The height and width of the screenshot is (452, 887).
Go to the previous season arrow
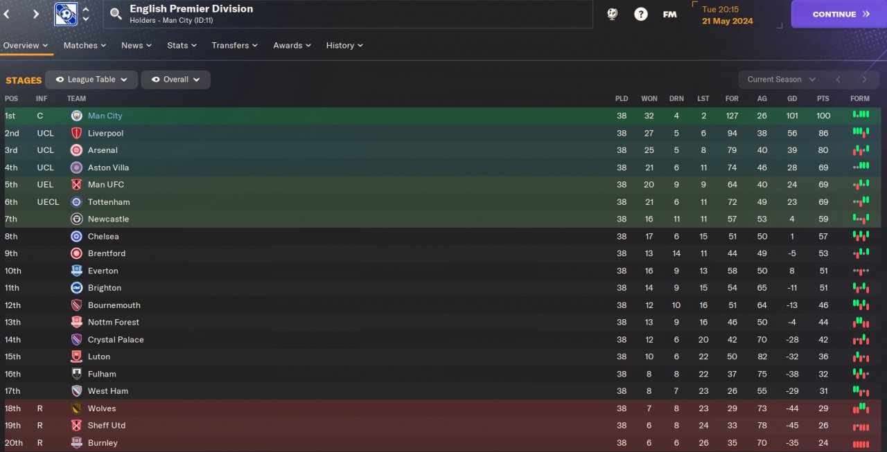coord(838,80)
